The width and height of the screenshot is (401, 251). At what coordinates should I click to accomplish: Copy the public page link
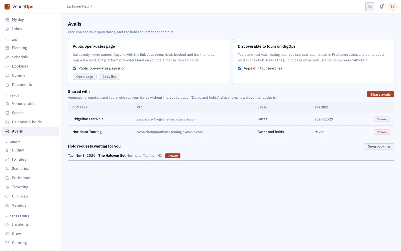coord(110,77)
